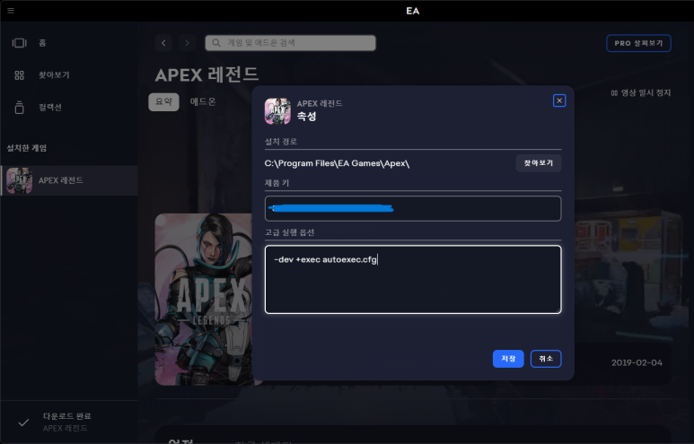Select APEX 레전드 in installed games list
Image resolution: width=694 pixels, height=444 pixels.
coord(69,180)
